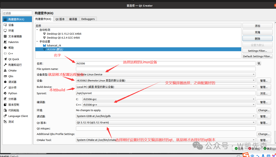Screen dimensions: 276x157
Task: Expand the C++ compiler rk3506-g++ dropdown
Action: [x=169, y=105]
